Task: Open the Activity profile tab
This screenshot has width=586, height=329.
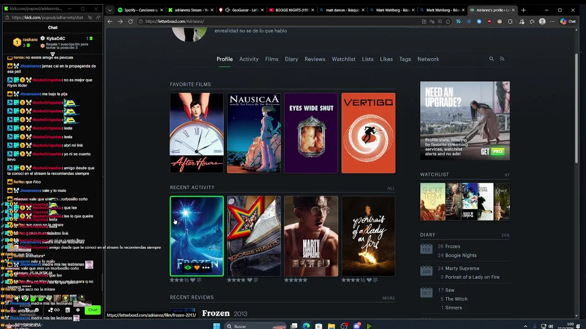Action: coord(249,59)
